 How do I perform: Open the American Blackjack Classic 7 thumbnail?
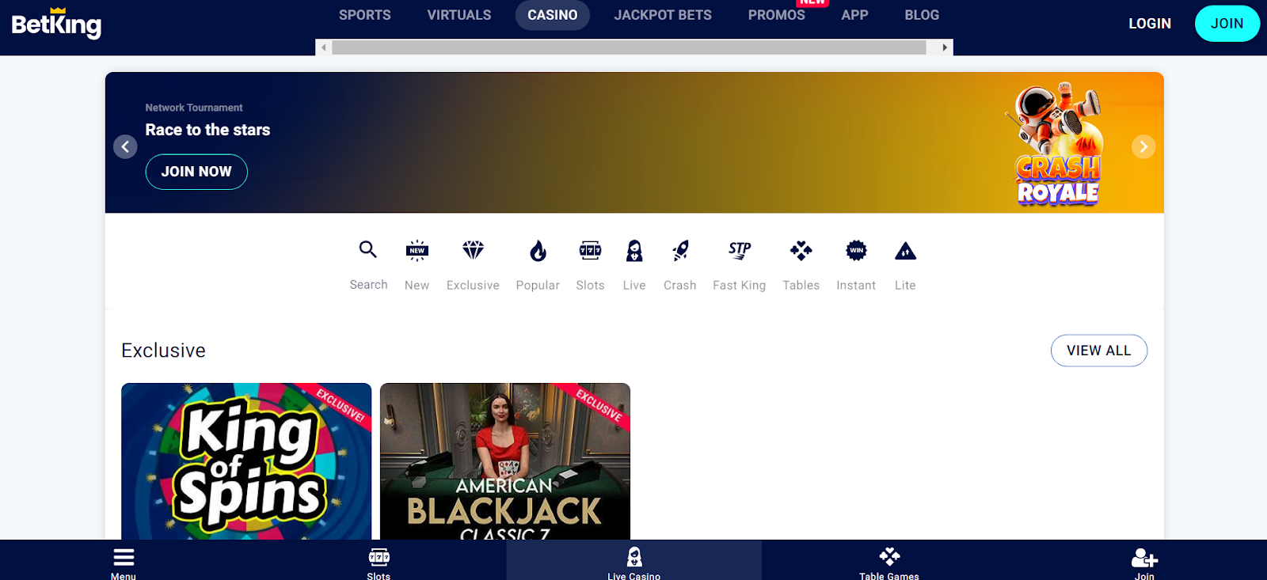coord(505,461)
